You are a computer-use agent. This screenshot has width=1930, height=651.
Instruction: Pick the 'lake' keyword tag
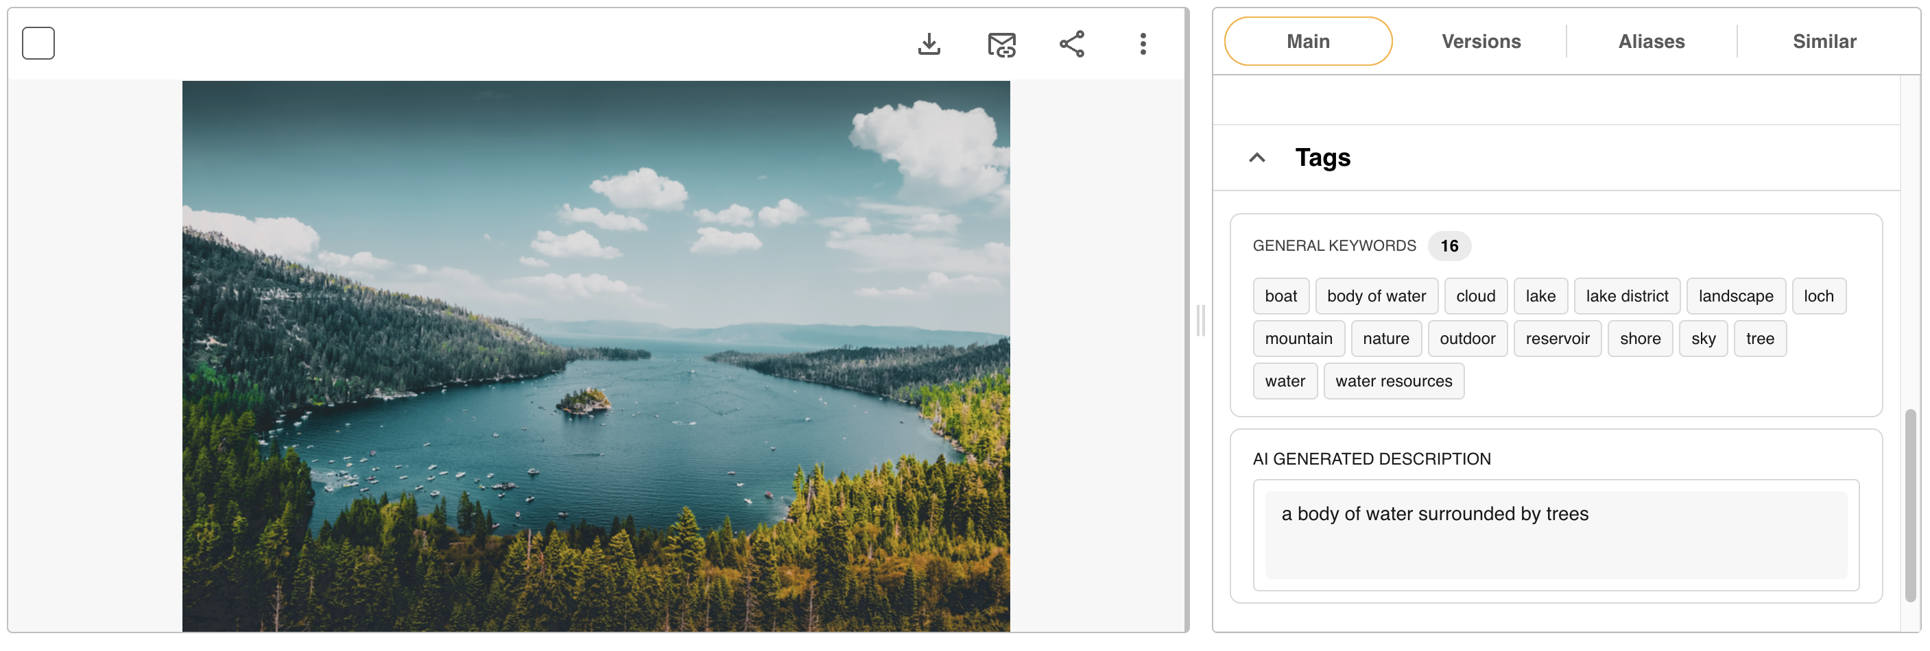tap(1540, 296)
